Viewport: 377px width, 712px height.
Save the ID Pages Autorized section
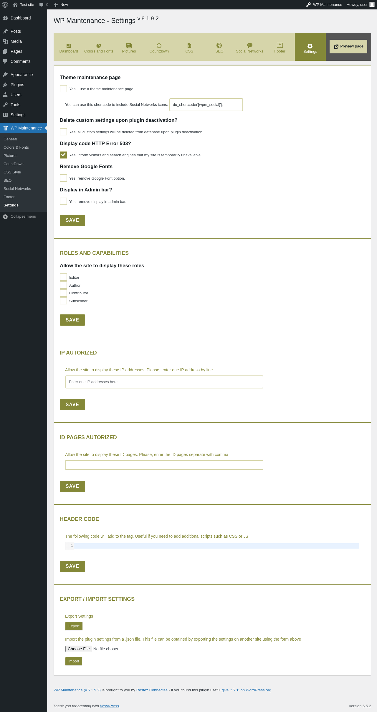pos(72,486)
